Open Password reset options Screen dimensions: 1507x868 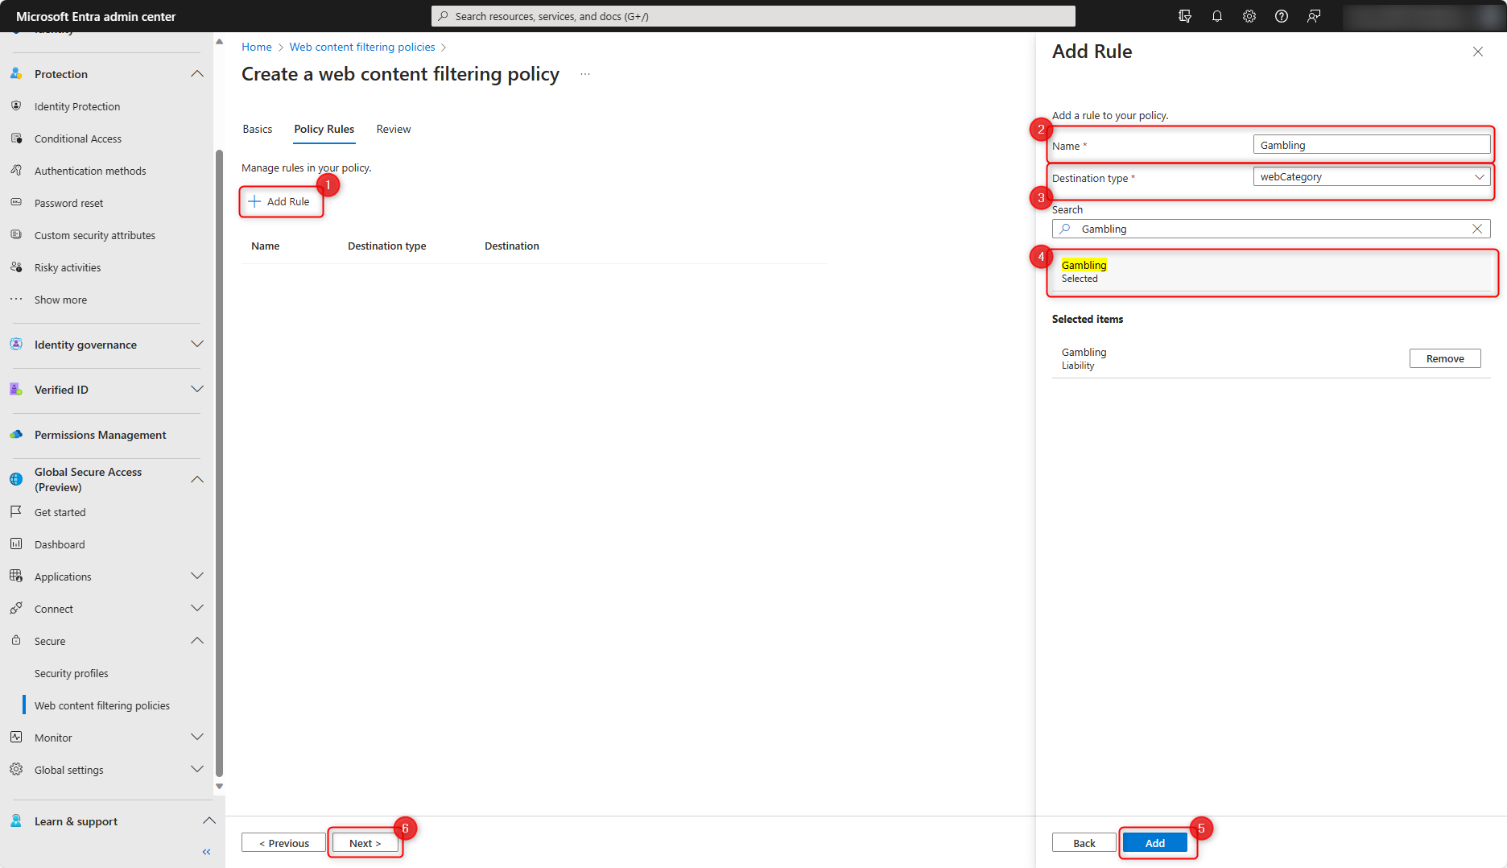[x=68, y=202]
